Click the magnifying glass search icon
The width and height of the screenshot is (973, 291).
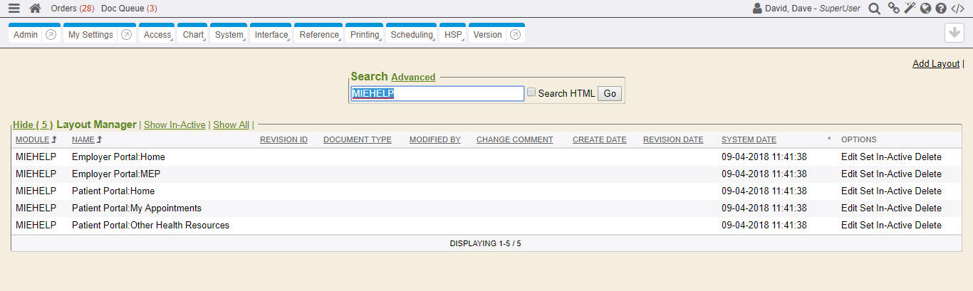874,9
